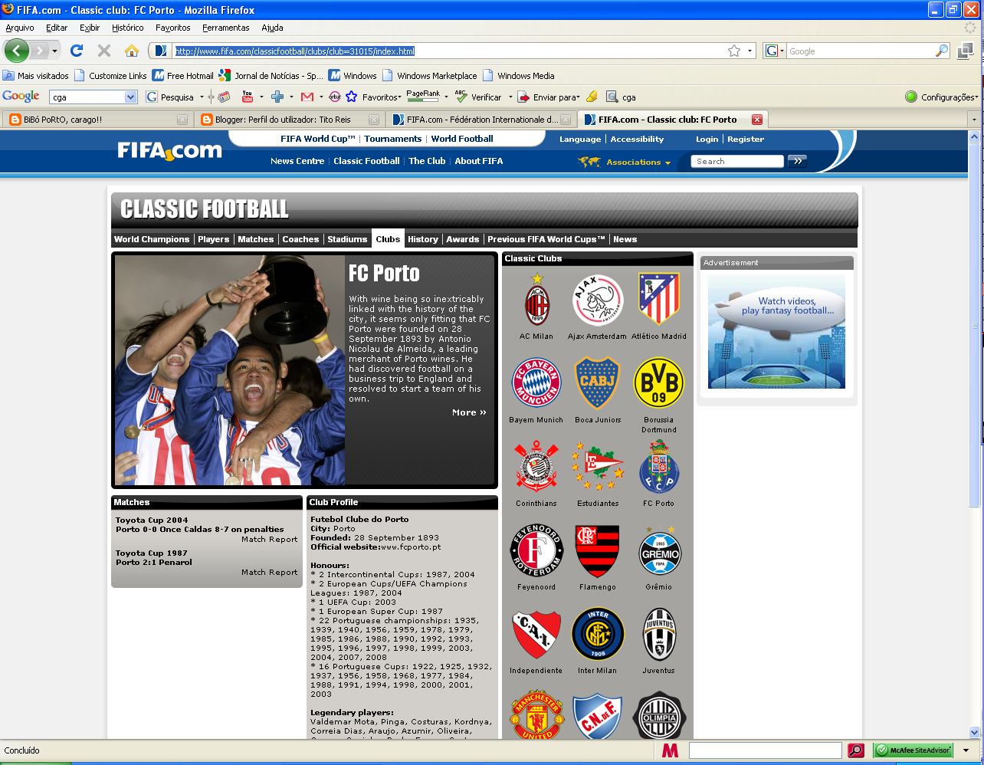The width and height of the screenshot is (984, 765).
Task: Select the Corinthians club crest
Action: pyautogui.click(x=536, y=466)
